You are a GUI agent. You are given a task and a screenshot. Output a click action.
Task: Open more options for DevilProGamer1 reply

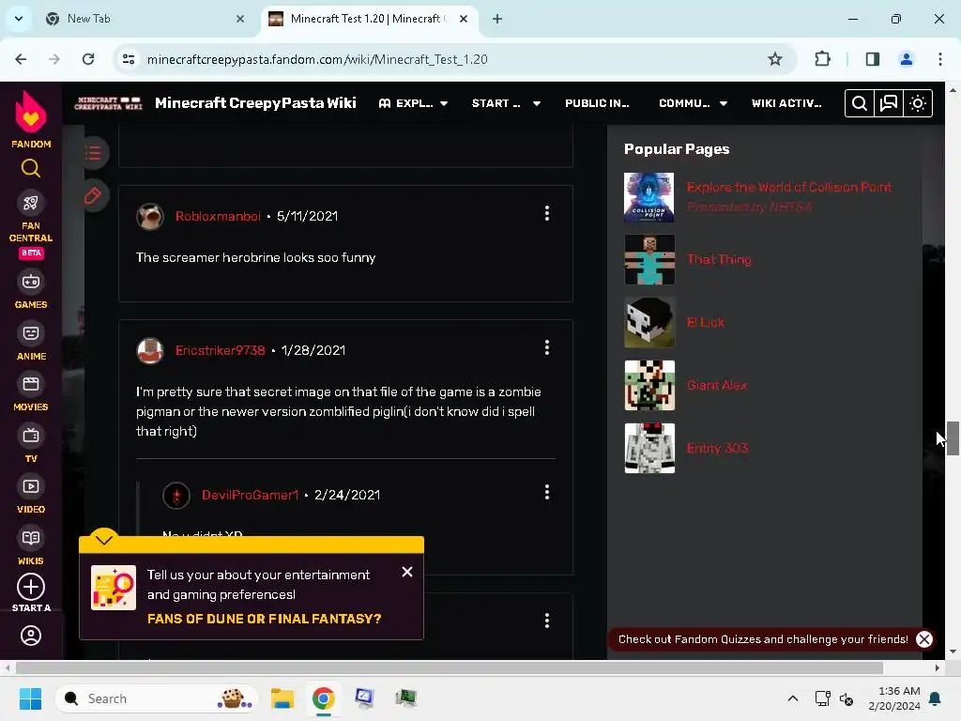coord(547,492)
